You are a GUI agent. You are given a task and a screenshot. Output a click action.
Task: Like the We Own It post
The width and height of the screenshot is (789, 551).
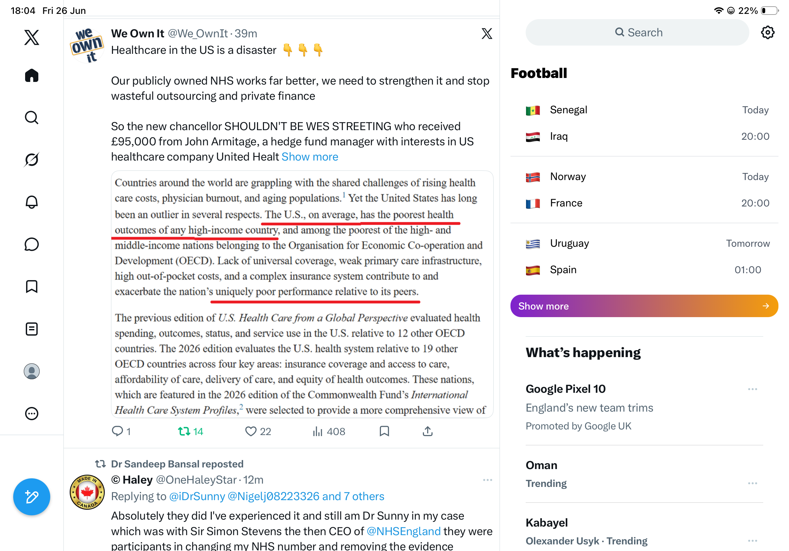click(x=258, y=431)
